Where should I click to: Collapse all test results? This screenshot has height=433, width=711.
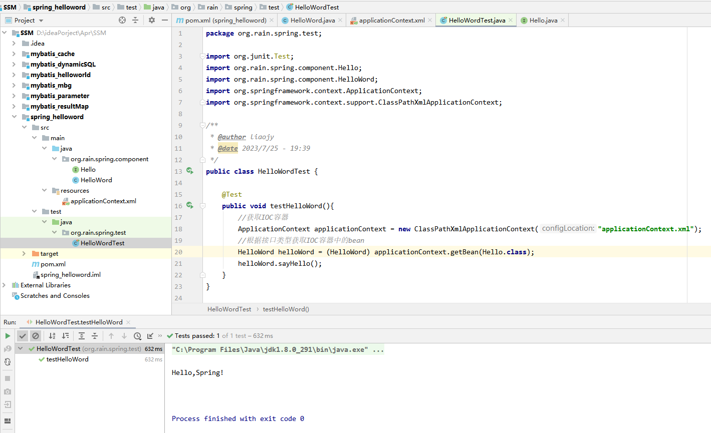tap(95, 336)
